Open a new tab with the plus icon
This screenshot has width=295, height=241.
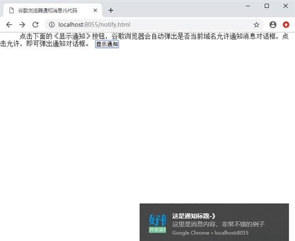(x=111, y=11)
